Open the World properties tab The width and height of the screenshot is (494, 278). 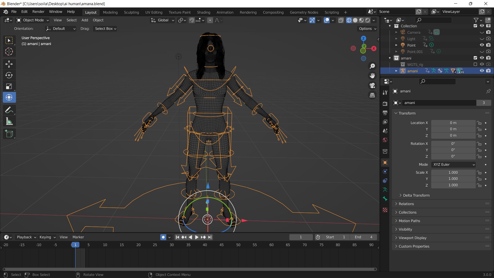click(x=385, y=140)
